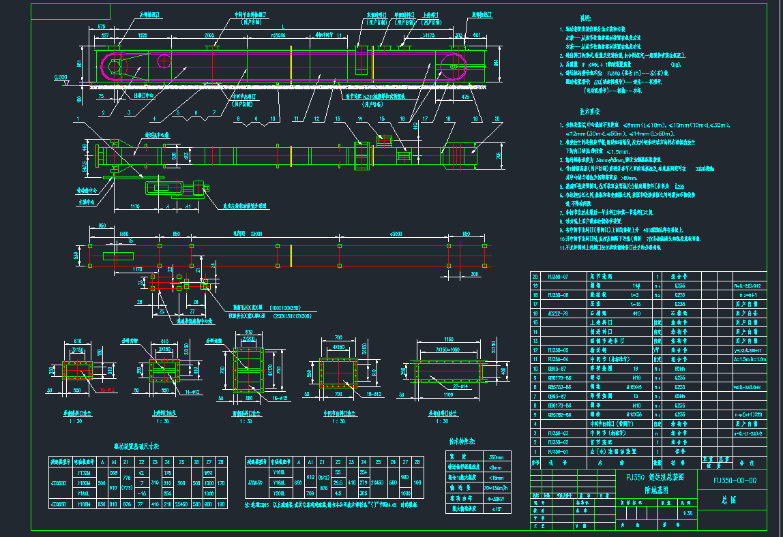
Task: Select the Y132M motor cell
Action: coord(83,472)
